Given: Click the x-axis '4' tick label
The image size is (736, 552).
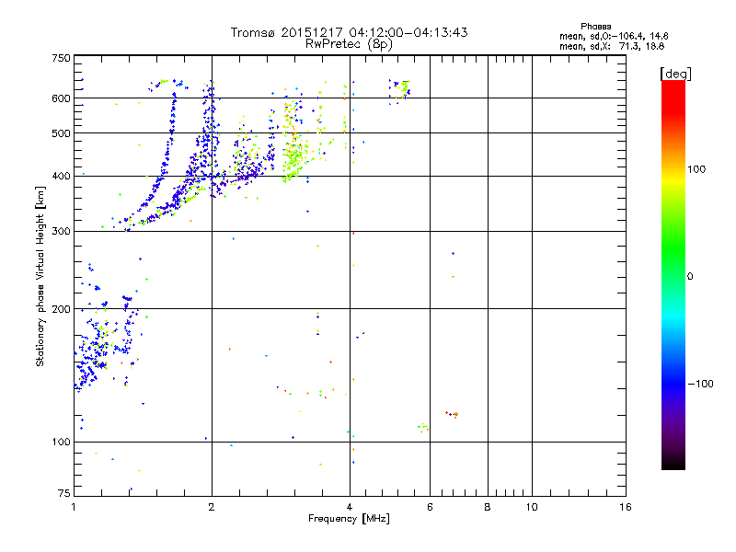Looking at the screenshot, I should click(x=350, y=507).
